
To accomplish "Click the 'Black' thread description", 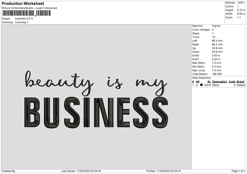I will (215, 85).
